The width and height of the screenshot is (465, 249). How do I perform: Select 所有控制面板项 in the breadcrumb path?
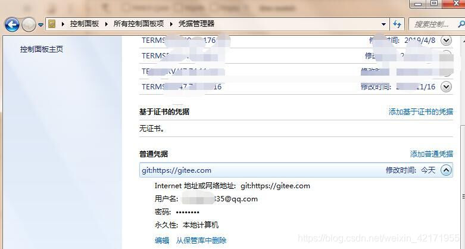(x=139, y=24)
